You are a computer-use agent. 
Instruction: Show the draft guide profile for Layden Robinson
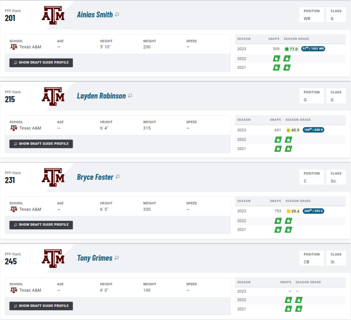point(41,143)
